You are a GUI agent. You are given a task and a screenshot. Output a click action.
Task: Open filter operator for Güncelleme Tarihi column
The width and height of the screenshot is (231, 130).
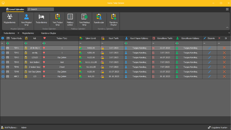(153, 43)
